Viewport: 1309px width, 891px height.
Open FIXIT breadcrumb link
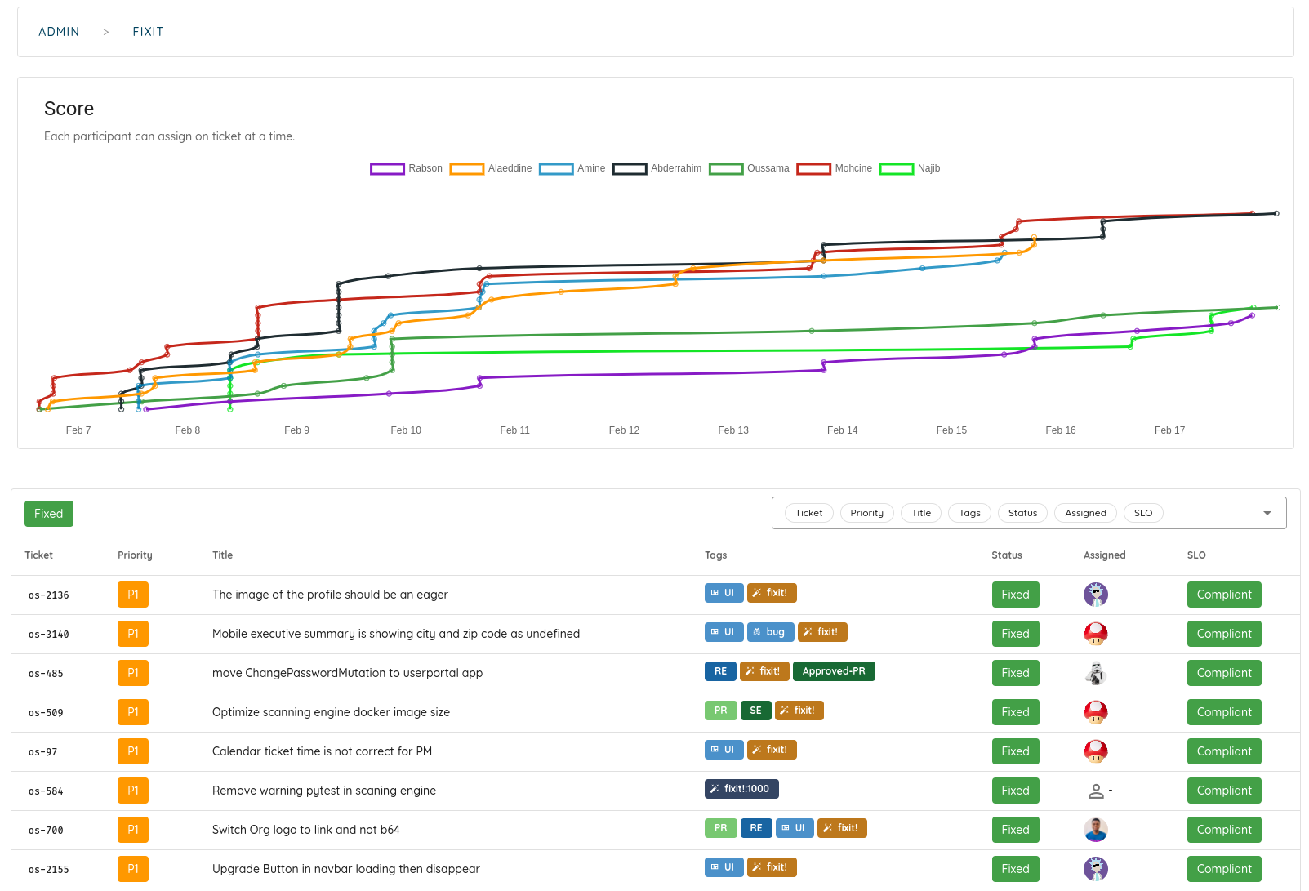[148, 32]
